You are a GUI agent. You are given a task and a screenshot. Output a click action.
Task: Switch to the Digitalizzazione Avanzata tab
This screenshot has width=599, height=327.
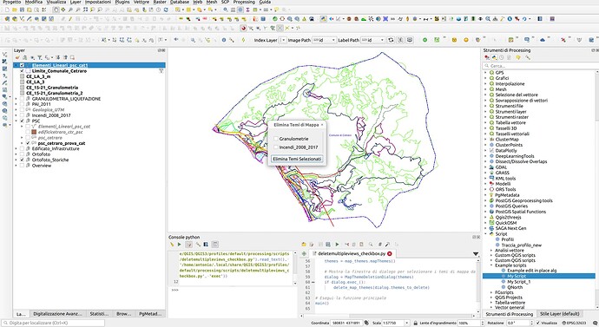click(x=57, y=314)
